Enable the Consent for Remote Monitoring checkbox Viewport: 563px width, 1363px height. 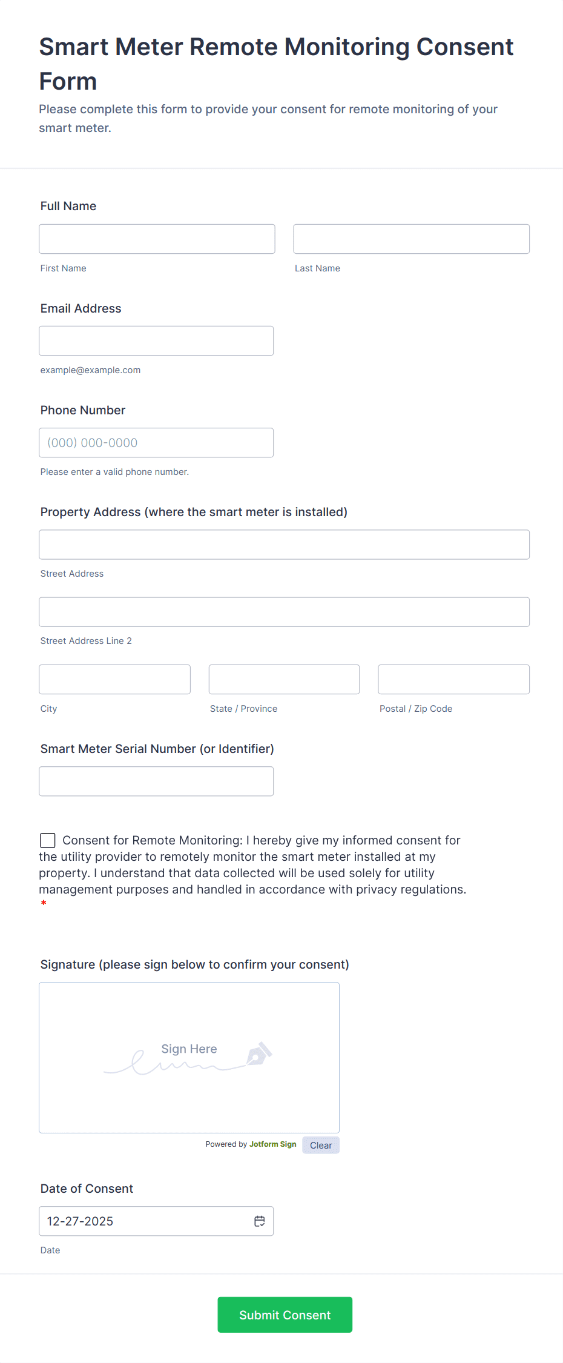[x=47, y=840]
